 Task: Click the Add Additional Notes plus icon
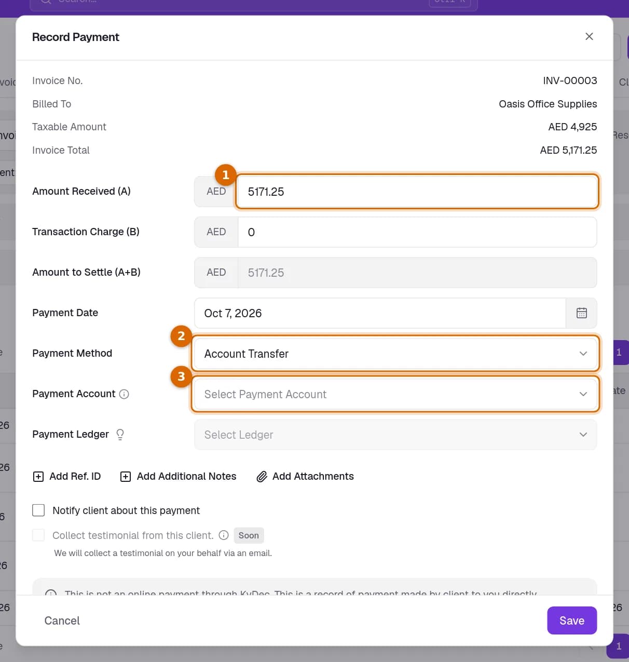(126, 477)
